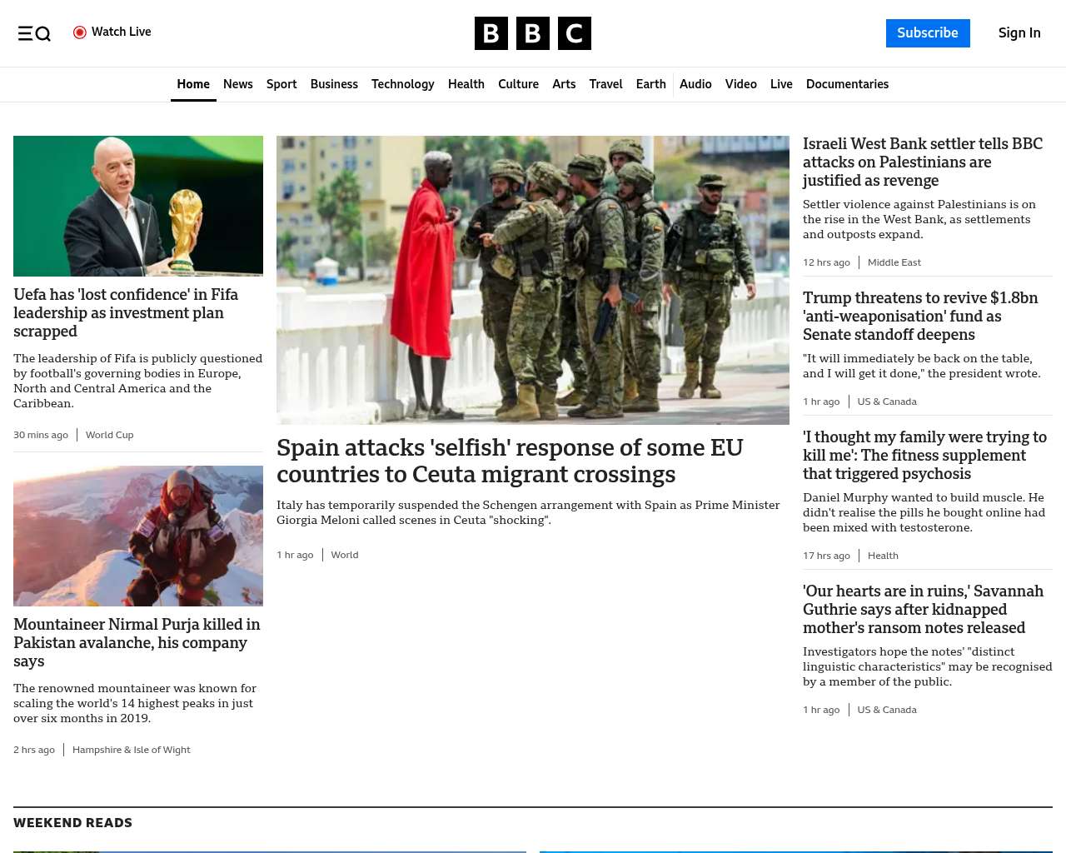Viewport: 1066px width, 853px height.
Task: Click Hampshire & Isle of Wight tag
Action: point(131,750)
